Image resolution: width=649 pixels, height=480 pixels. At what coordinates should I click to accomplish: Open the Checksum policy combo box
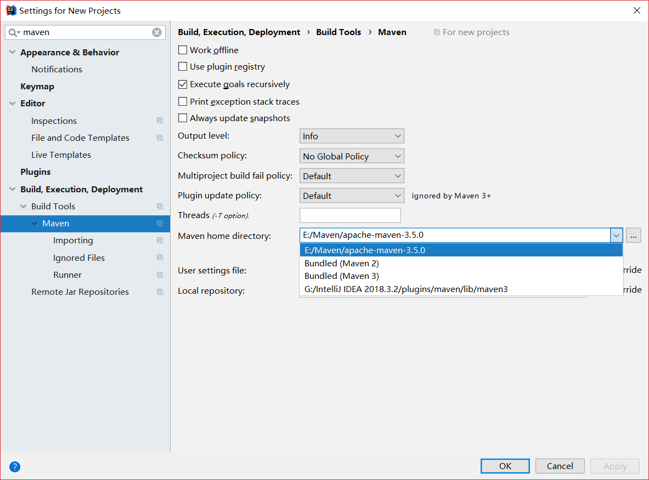coord(352,156)
